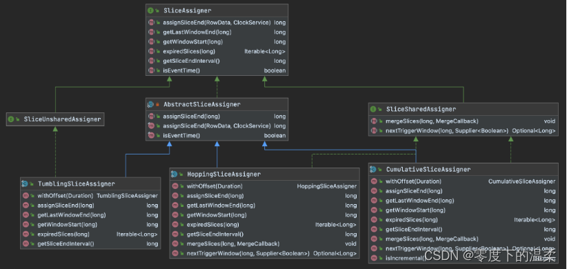Click method icon of mergeSlices in HoppingSliceAssigner

175,243
